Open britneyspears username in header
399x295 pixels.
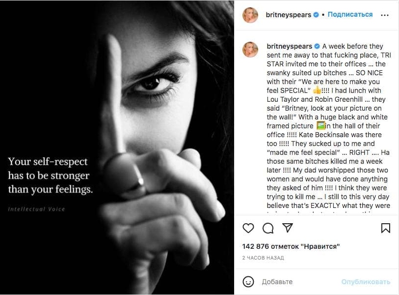coord(289,15)
